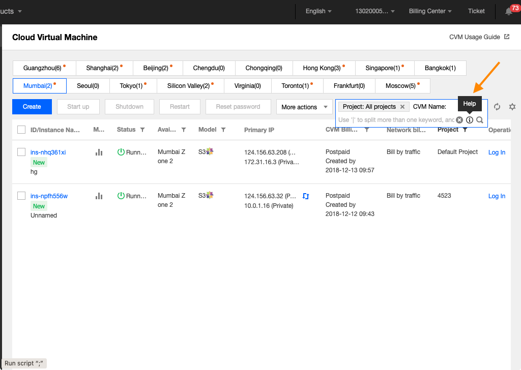Switch to the Hong Kong(3) region tab

[324, 68]
